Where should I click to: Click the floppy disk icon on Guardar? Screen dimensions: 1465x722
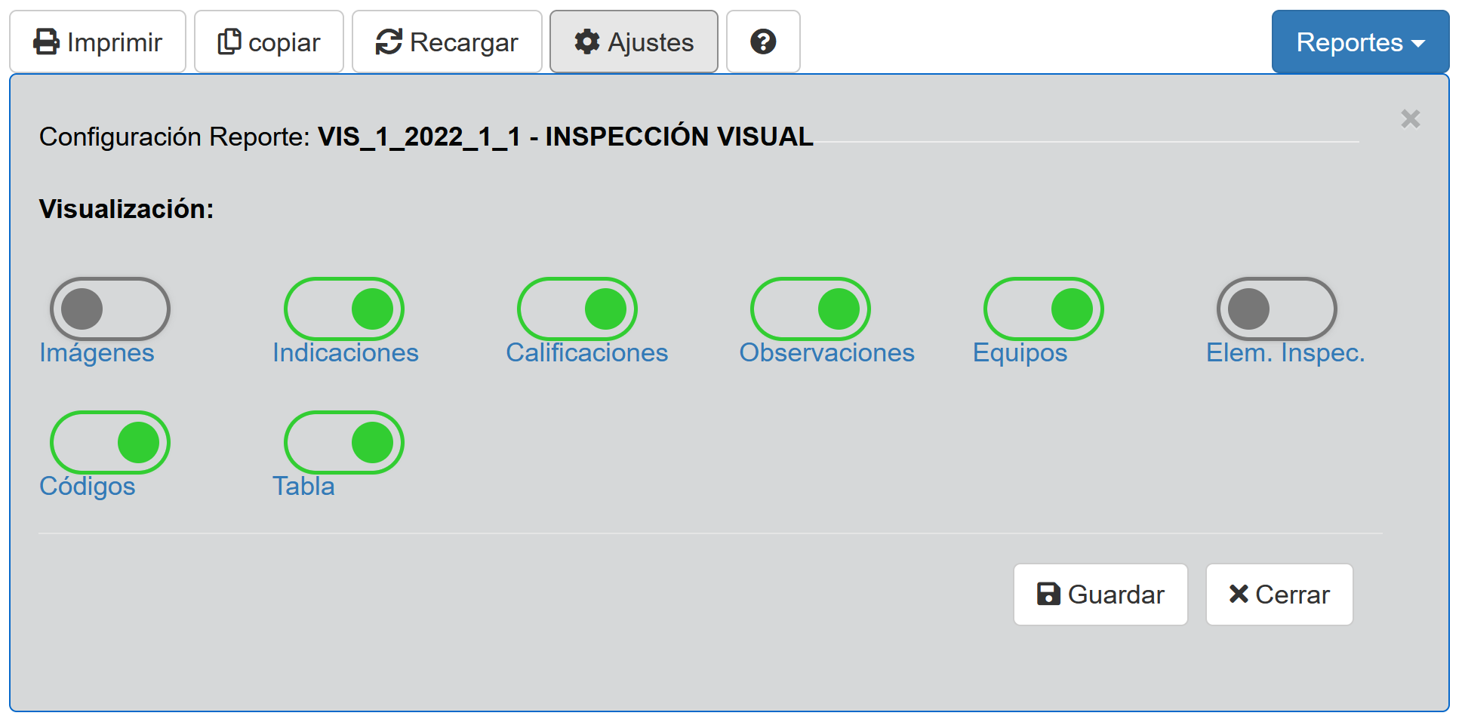1048,594
